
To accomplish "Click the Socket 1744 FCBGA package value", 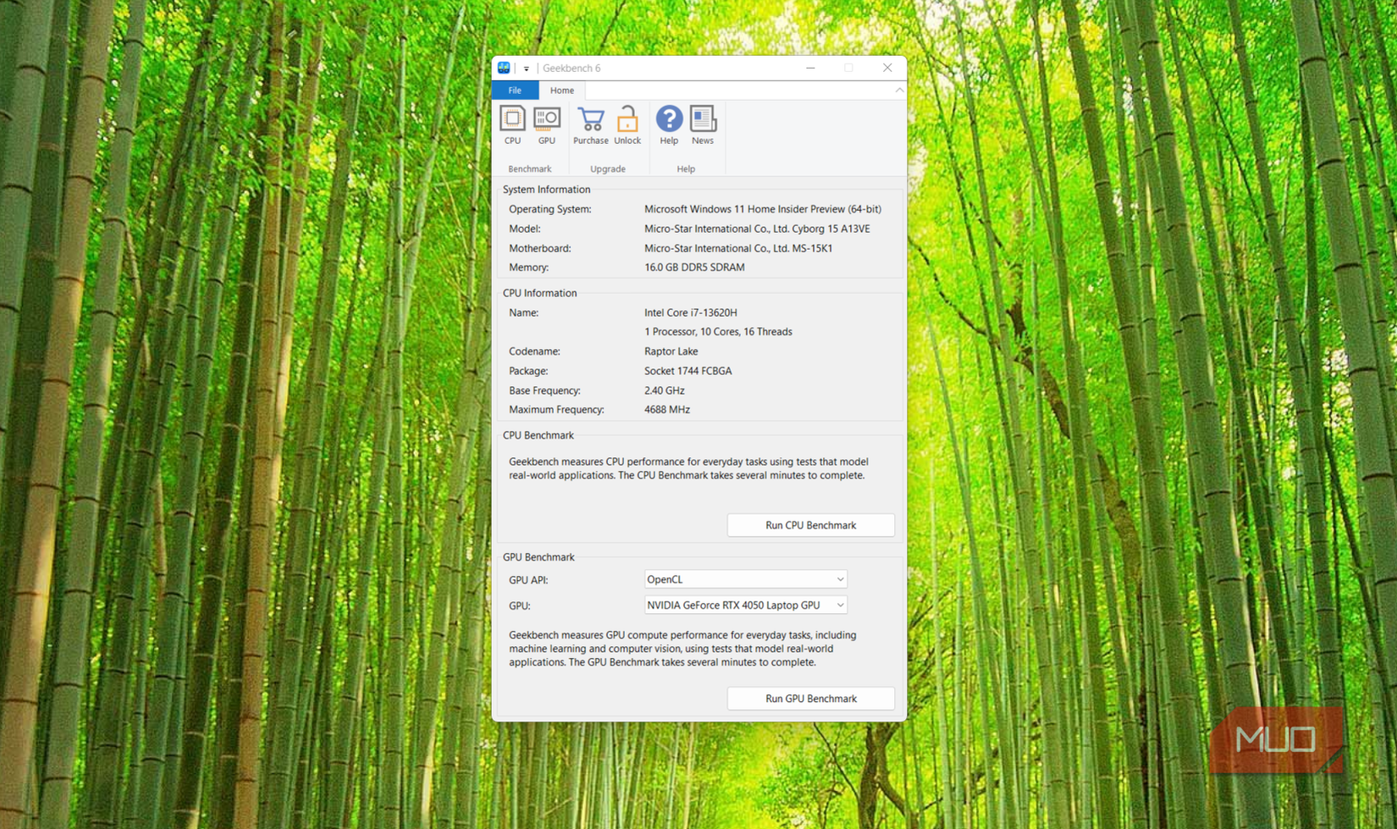I will [687, 371].
